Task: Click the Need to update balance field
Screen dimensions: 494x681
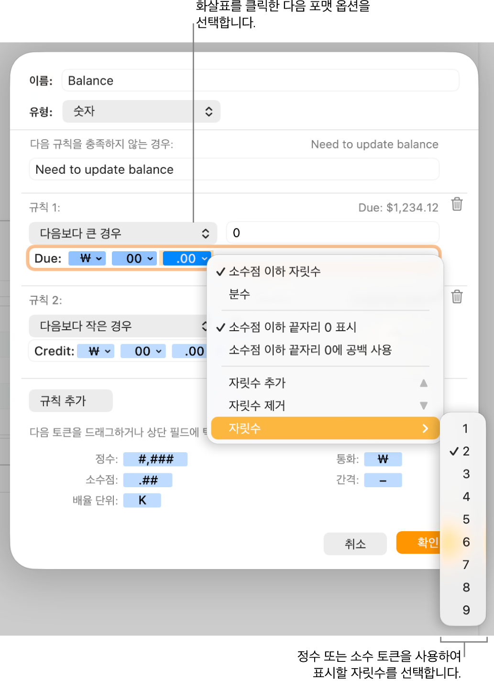Action: pos(234,169)
